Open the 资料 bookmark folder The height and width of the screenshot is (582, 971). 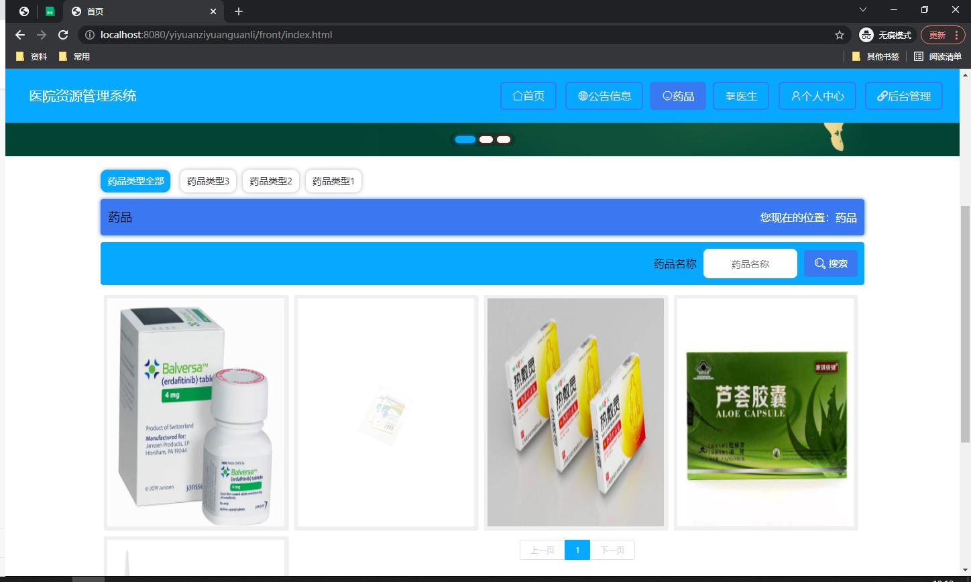click(x=31, y=57)
